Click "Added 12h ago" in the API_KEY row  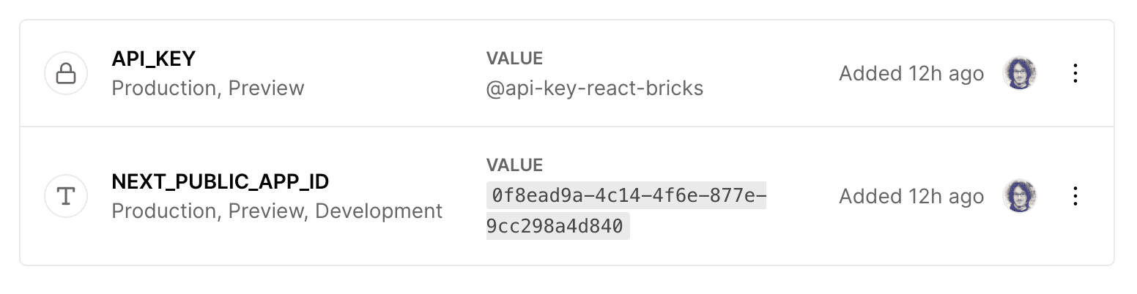(x=911, y=73)
